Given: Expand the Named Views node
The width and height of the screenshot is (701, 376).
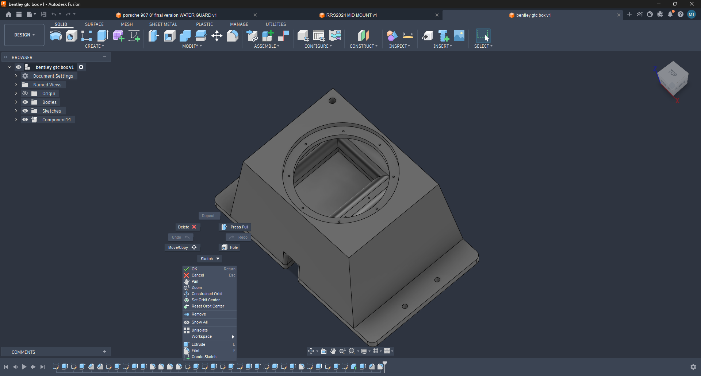Looking at the screenshot, I should click(16, 85).
